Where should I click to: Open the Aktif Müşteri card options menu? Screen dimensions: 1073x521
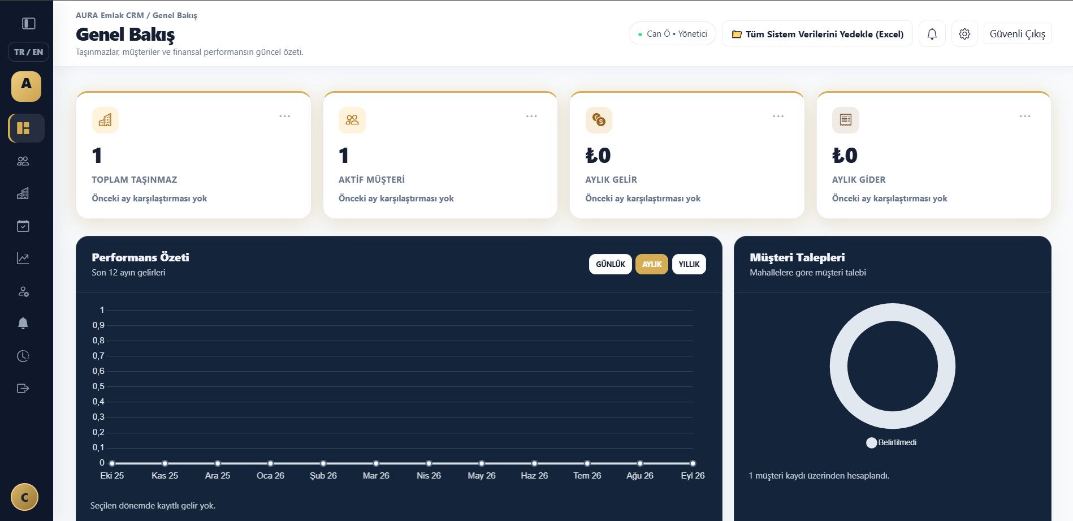[x=531, y=116]
